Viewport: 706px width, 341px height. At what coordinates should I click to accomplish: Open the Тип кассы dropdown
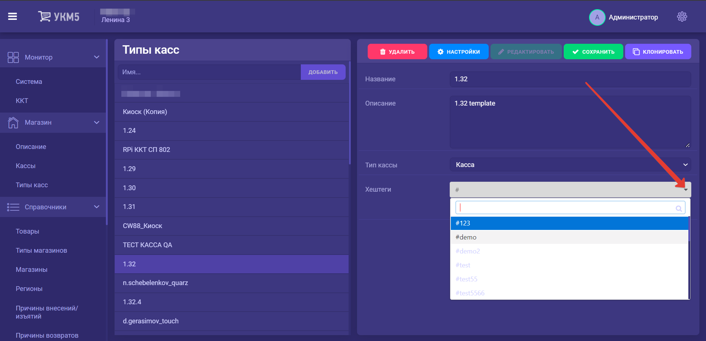pos(570,165)
